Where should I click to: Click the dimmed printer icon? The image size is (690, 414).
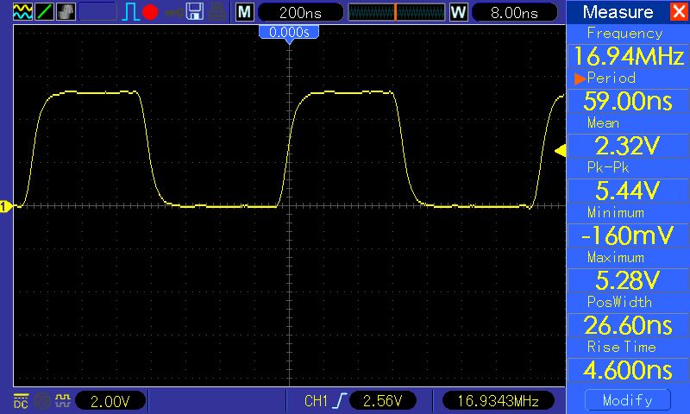pos(217,11)
